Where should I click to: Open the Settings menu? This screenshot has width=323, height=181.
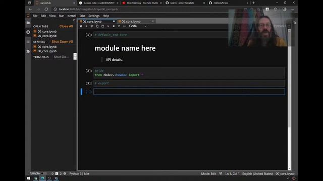pos(94,16)
